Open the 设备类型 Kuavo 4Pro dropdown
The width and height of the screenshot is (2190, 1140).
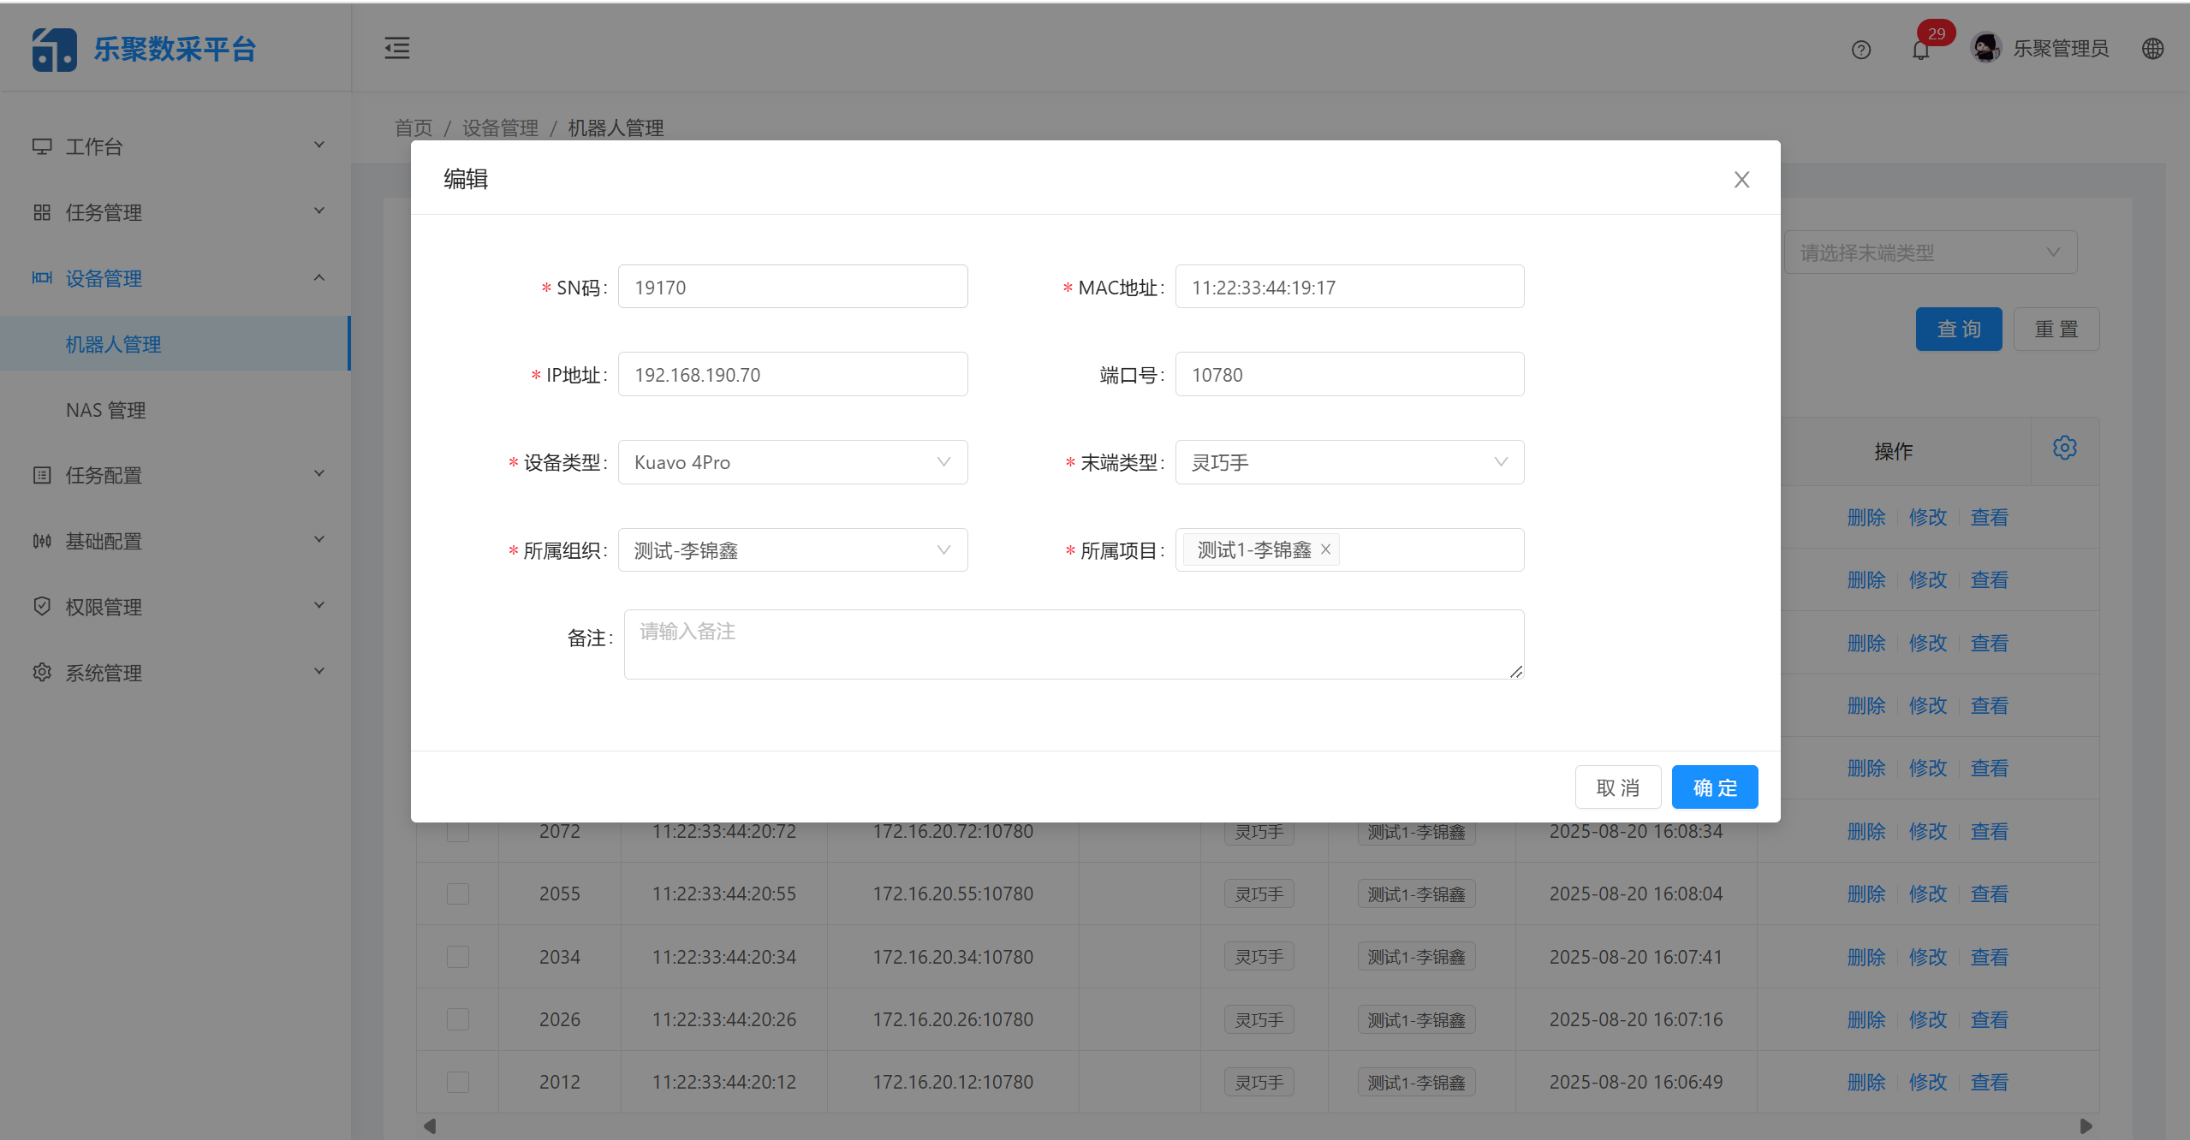tap(792, 462)
